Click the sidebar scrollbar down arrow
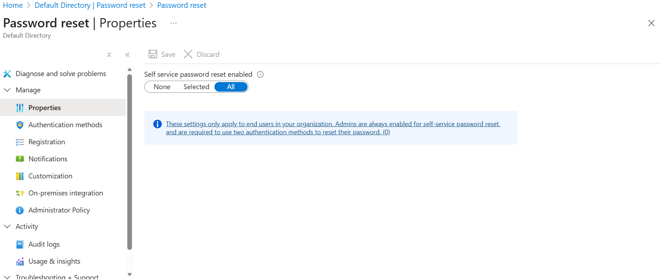Viewport: 665px width, 280px height. [x=129, y=274]
